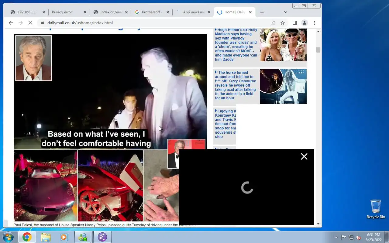The height and width of the screenshot is (243, 389).
Task: Click Chrome icon in taskbar
Action: pos(27,237)
